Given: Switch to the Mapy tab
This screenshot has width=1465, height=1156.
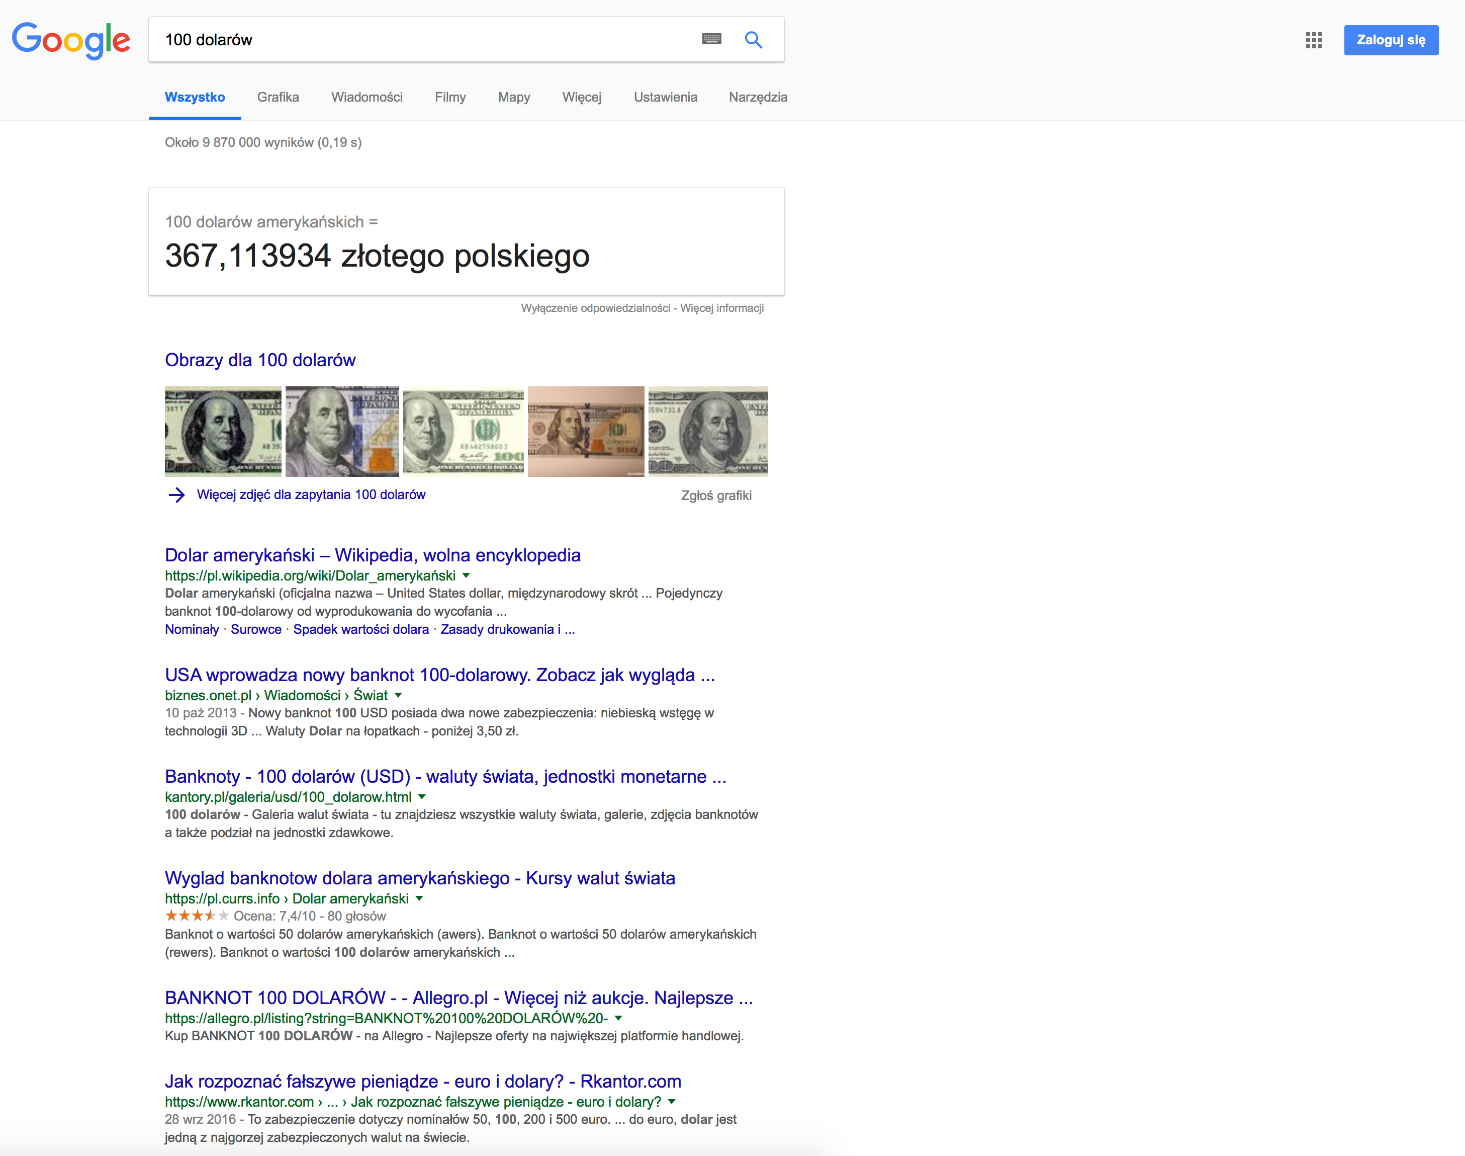Looking at the screenshot, I should point(514,97).
